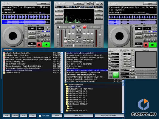
Task: Click the blue cue button on left mixer channel
Action: pyautogui.click(x=73, y=27)
